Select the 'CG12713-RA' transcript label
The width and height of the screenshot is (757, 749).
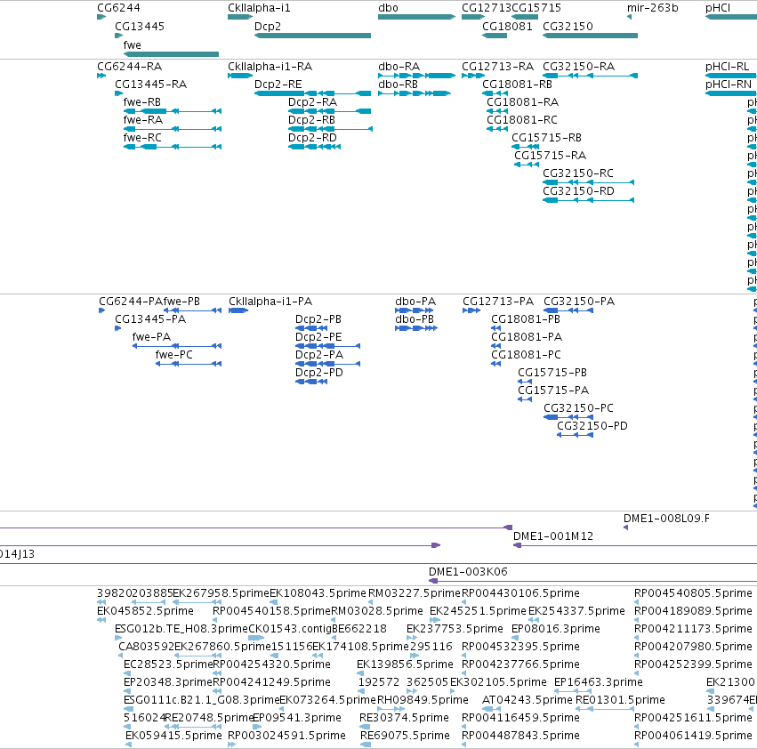click(498, 67)
